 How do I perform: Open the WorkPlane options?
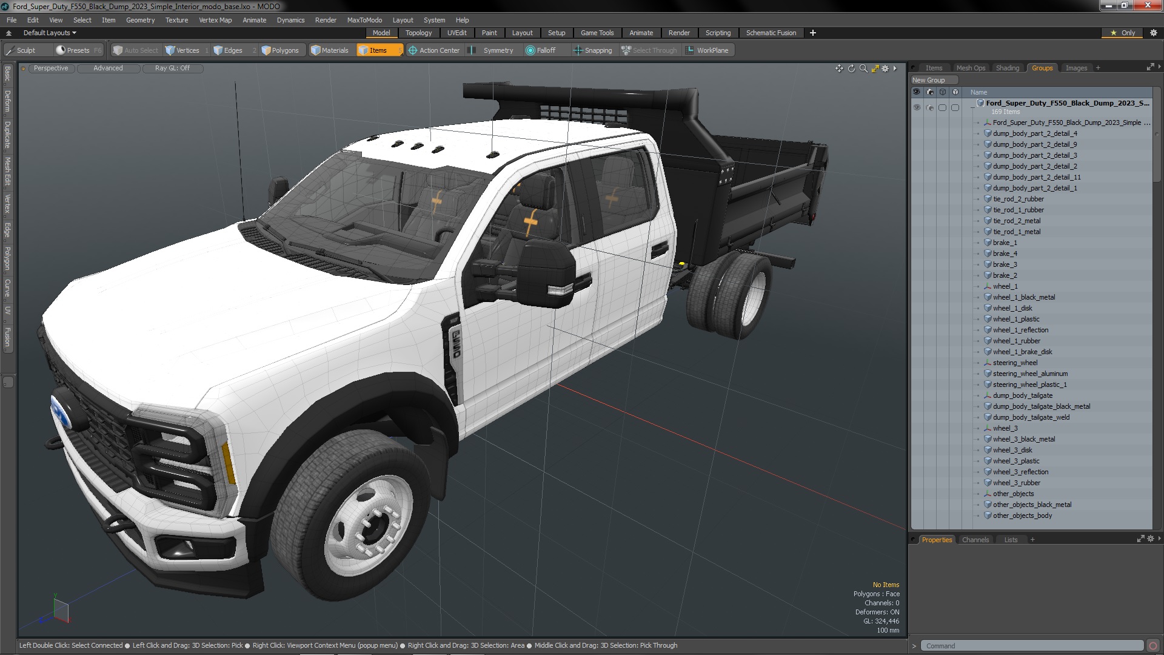[707, 50]
